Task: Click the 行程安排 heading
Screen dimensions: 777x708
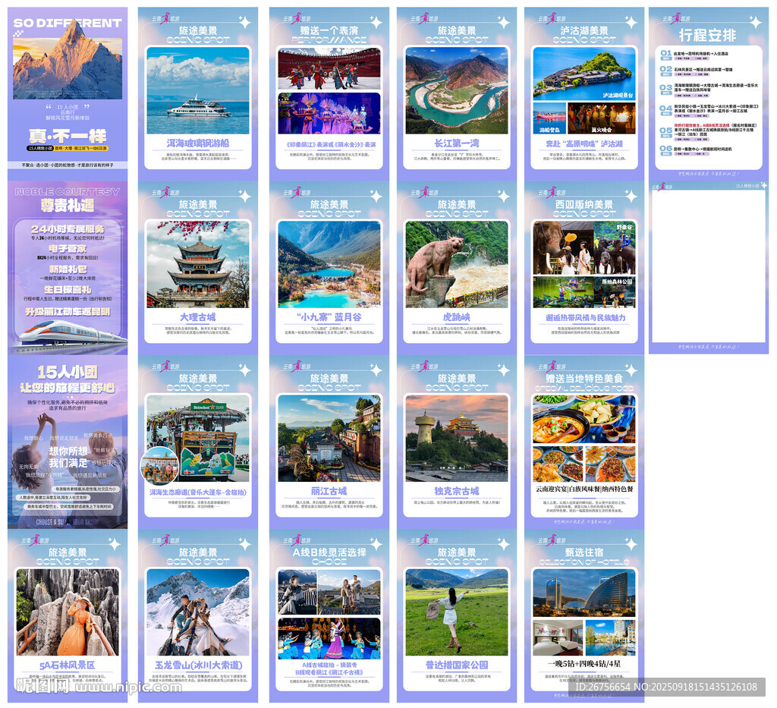Action: click(708, 35)
